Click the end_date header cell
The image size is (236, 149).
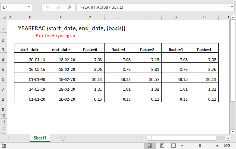click(61, 48)
